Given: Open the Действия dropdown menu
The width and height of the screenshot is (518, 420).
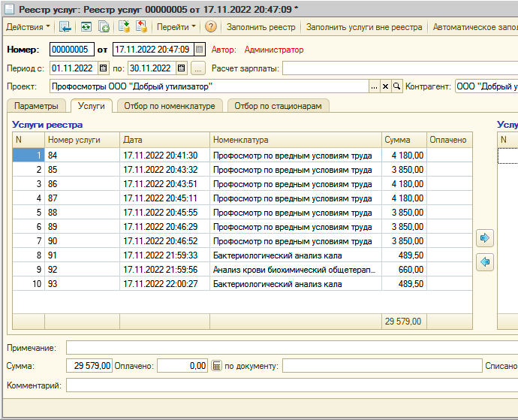Looking at the screenshot, I should pyautogui.click(x=29, y=27).
